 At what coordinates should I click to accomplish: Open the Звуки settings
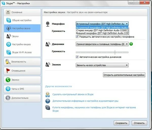tap(22, 36)
